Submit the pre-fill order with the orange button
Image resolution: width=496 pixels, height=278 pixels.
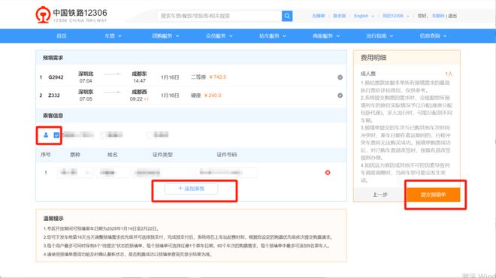coord(433,195)
